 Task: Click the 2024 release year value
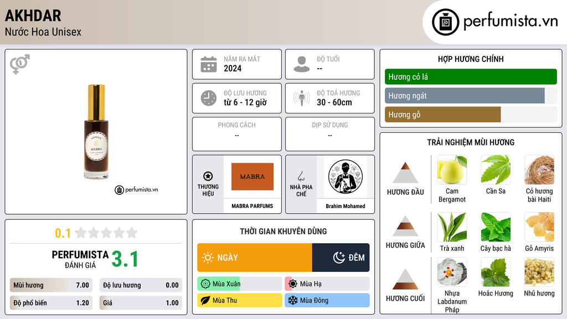coord(233,68)
